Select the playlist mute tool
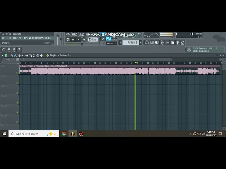Viewport: 226px width, 169px height. pyautogui.click(x=23, y=56)
